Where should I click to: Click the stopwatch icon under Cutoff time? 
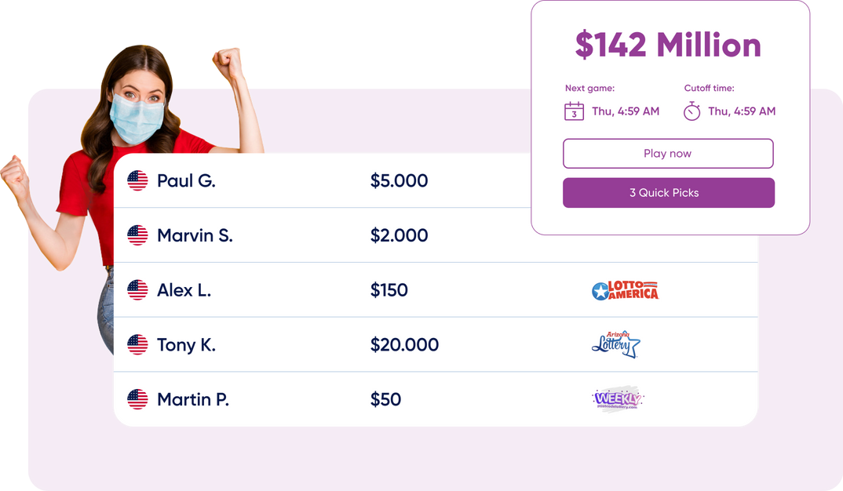click(x=692, y=111)
